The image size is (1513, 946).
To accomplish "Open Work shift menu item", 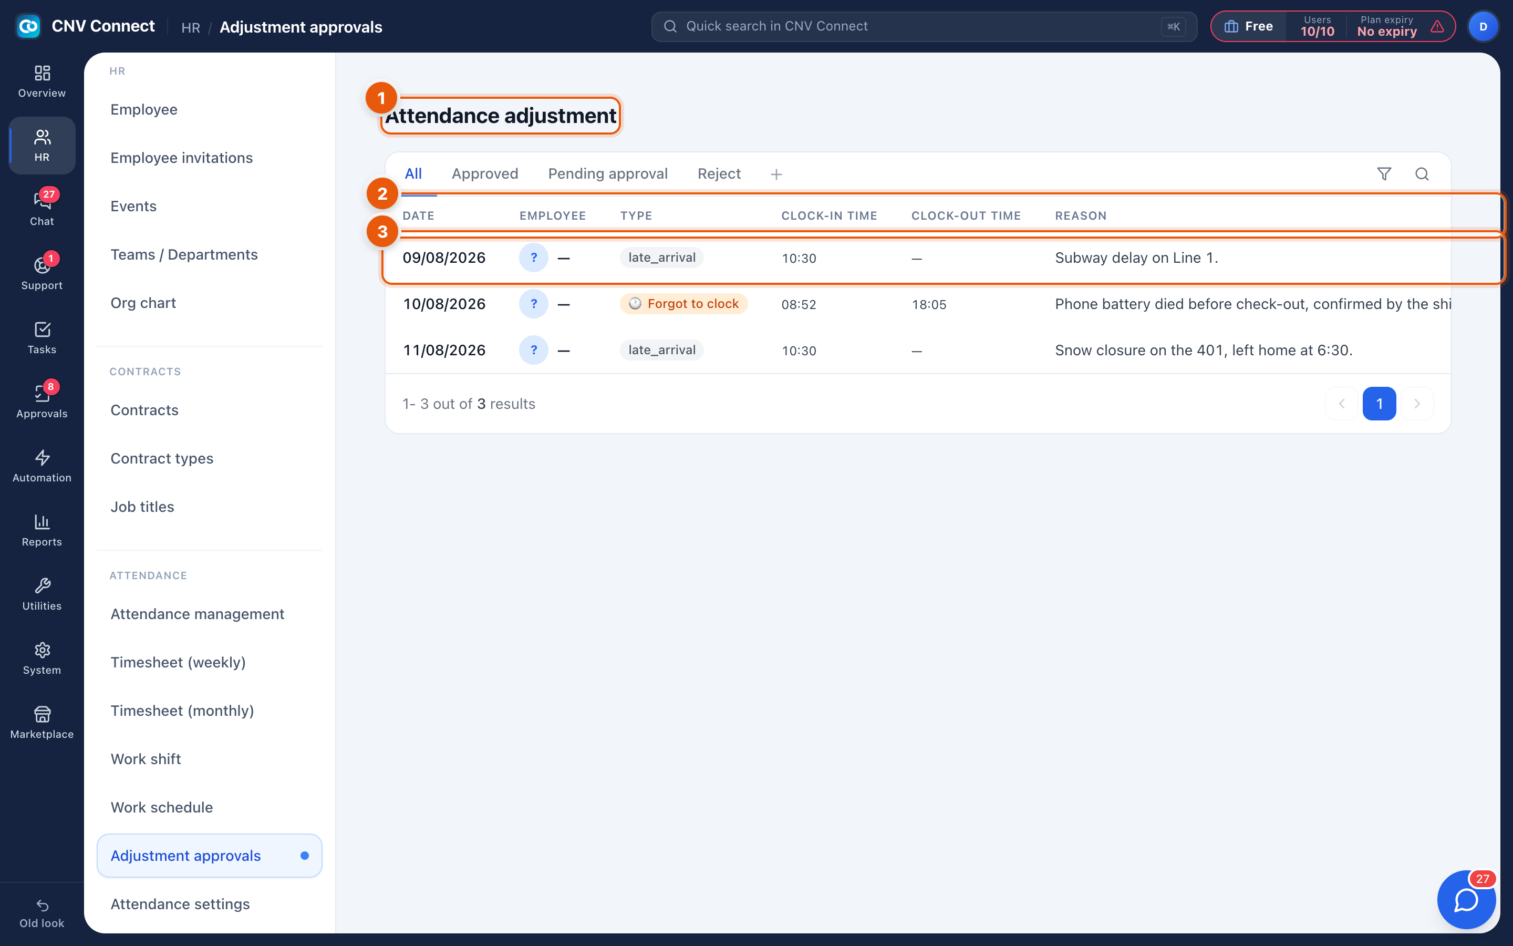I will (210, 759).
